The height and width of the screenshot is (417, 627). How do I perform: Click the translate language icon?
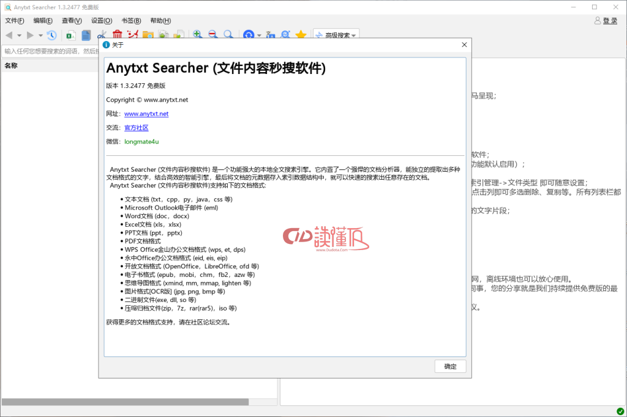click(x=271, y=35)
